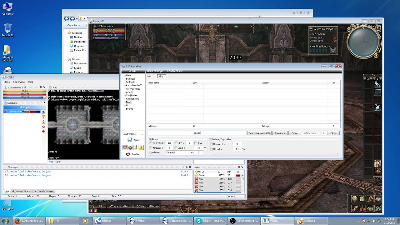Image resolution: width=400 pixels, height=225 pixels.
Task: Click the Clear button
Action: pos(333,133)
